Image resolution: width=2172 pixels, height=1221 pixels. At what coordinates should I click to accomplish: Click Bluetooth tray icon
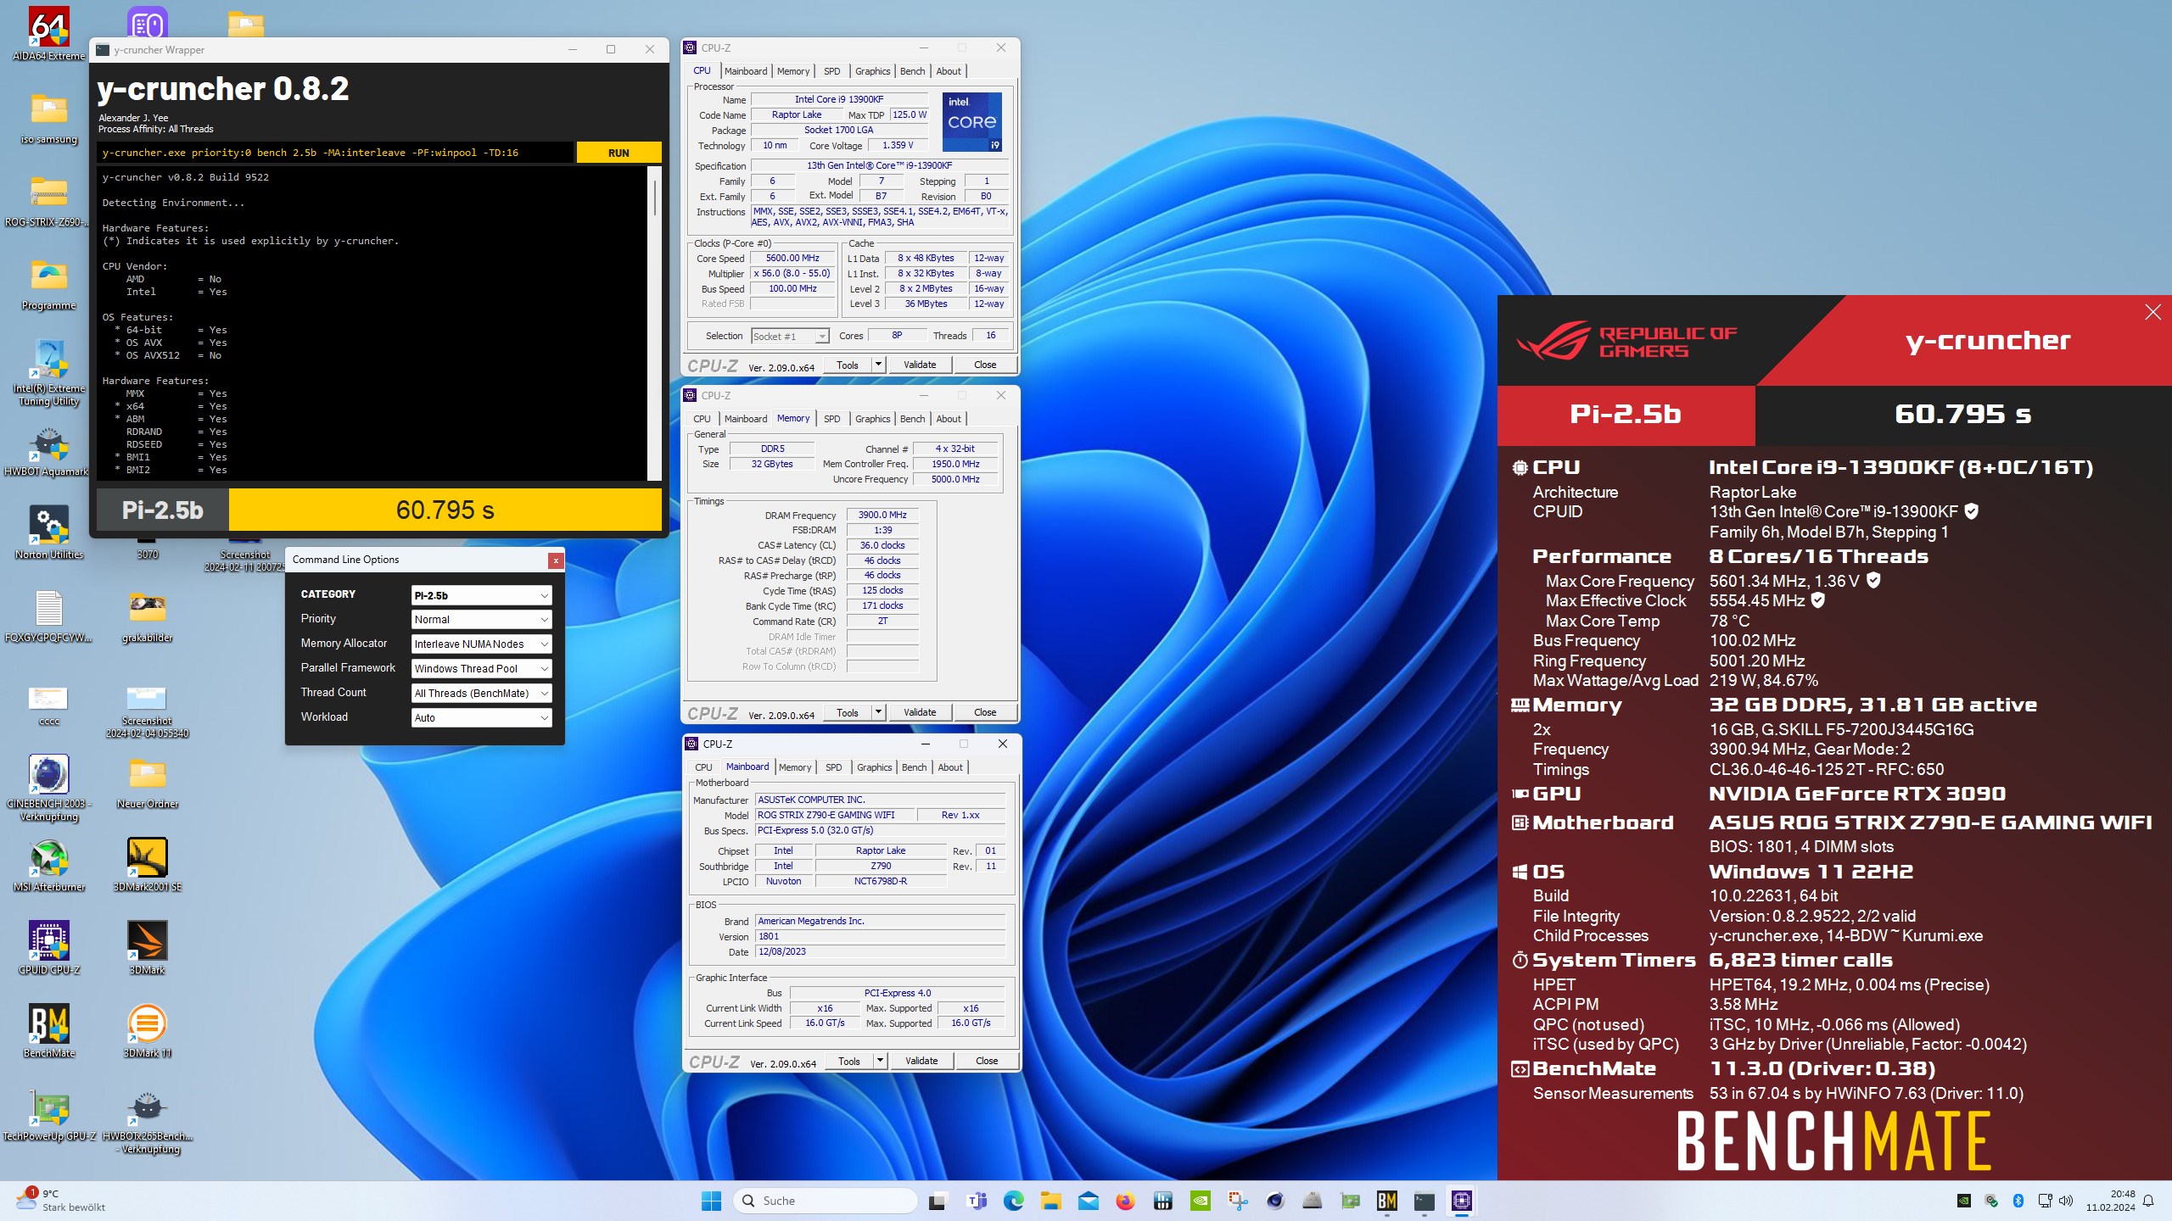(x=2018, y=1201)
